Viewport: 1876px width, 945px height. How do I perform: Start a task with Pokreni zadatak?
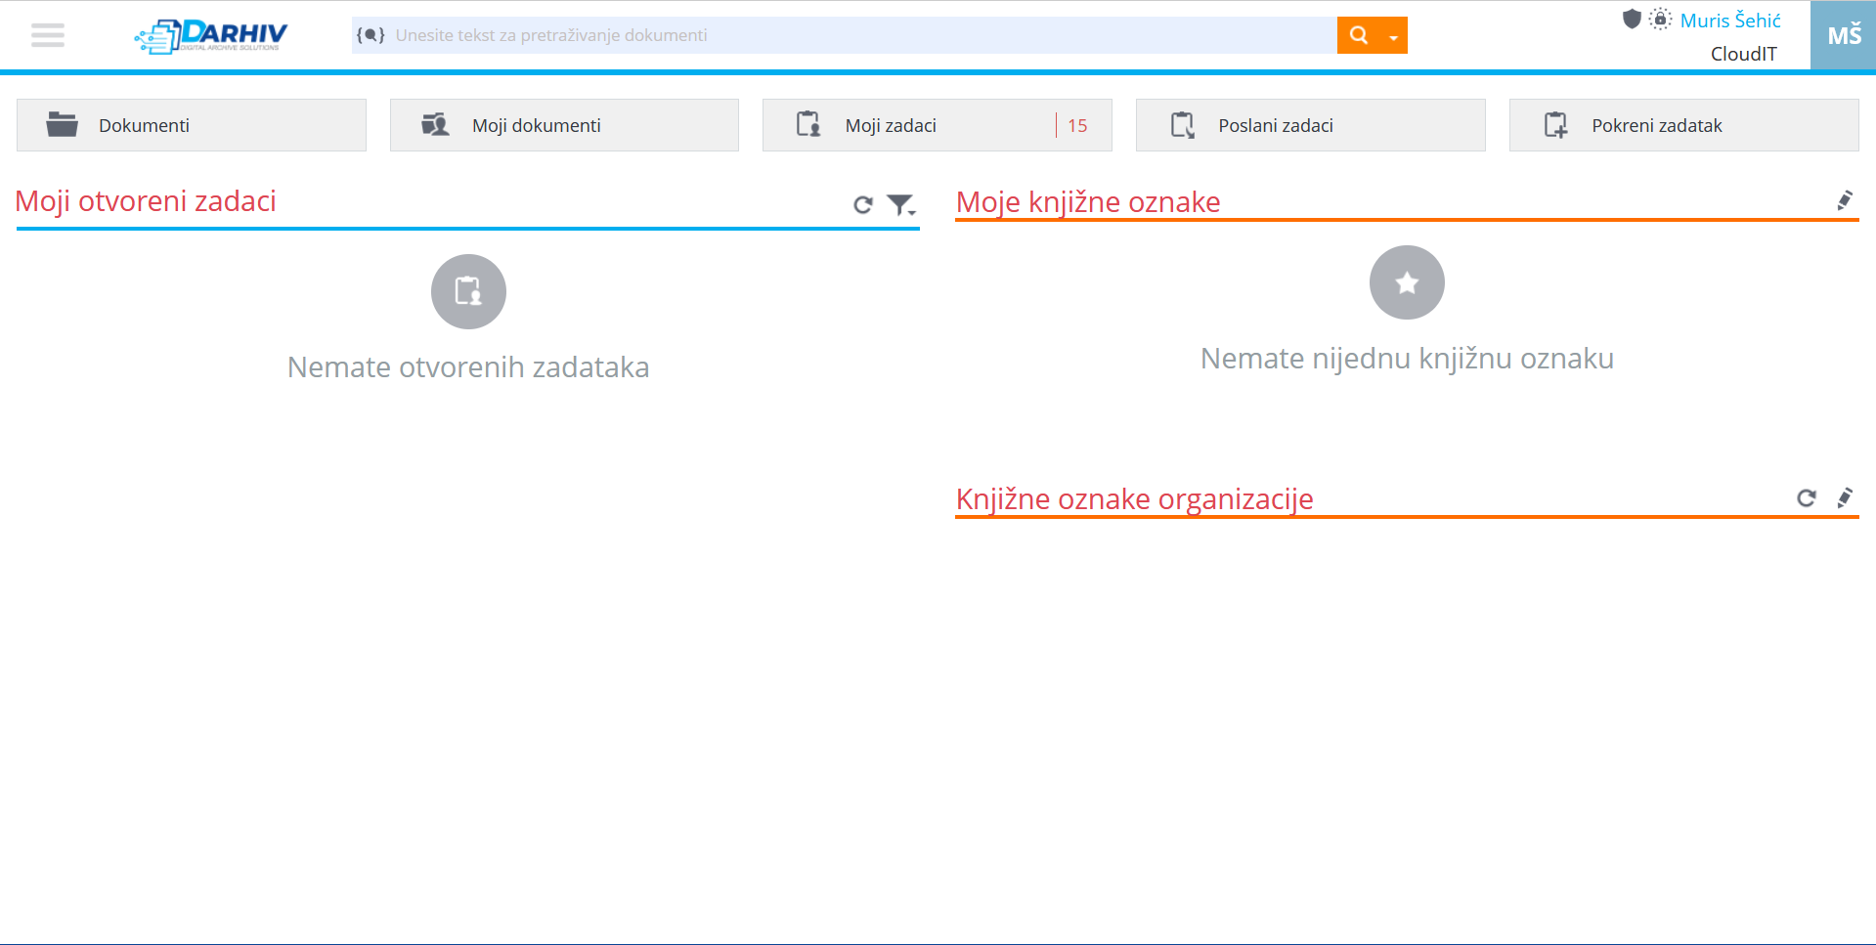click(1683, 125)
